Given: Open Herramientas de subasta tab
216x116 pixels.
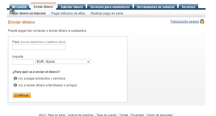Looking at the screenshot, I should [x=155, y=7].
